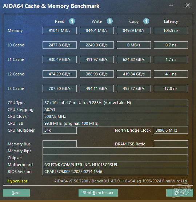The width and height of the screenshot is (196, 202).
Task: Select the Memory Read 91043 MB/s field
Action: pos(60,30)
